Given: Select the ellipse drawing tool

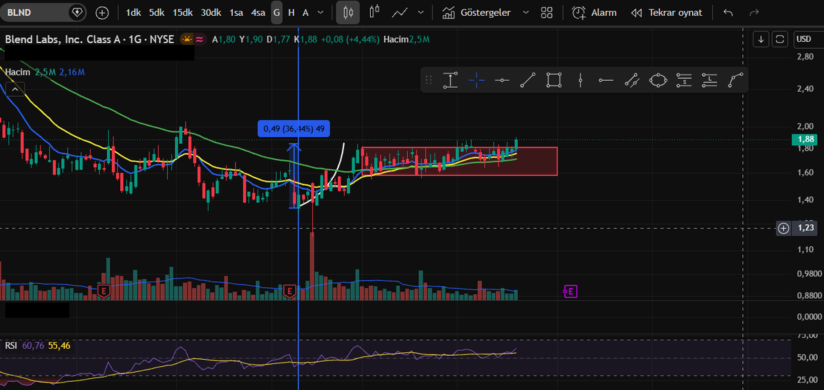Looking at the screenshot, I should pyautogui.click(x=658, y=80).
